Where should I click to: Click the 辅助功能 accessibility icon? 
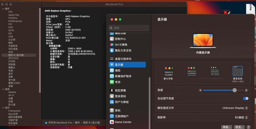coord(112,33)
